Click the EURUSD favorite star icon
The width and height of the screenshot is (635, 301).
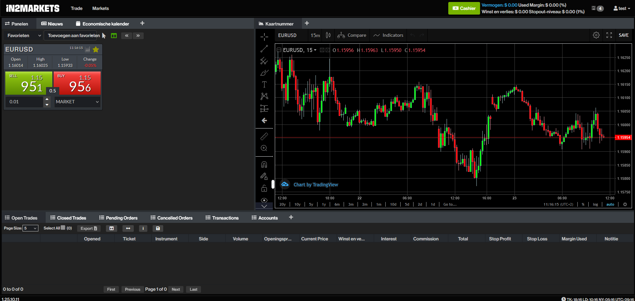pos(96,49)
